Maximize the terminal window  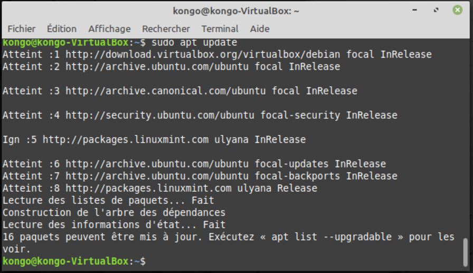pos(436,10)
